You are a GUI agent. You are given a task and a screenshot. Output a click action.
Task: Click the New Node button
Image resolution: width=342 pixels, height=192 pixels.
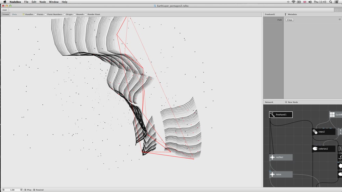point(291,102)
